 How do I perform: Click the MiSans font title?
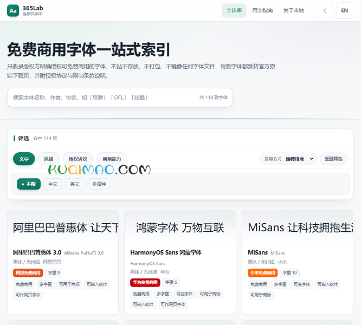257,252
